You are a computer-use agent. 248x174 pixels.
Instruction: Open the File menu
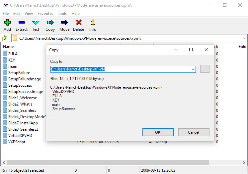(x=6, y=14)
